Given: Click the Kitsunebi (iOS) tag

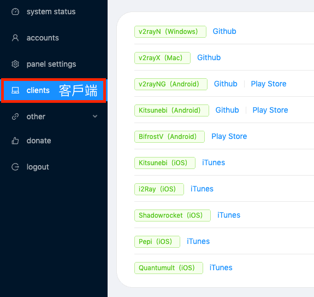Looking at the screenshot, I should coord(165,163).
